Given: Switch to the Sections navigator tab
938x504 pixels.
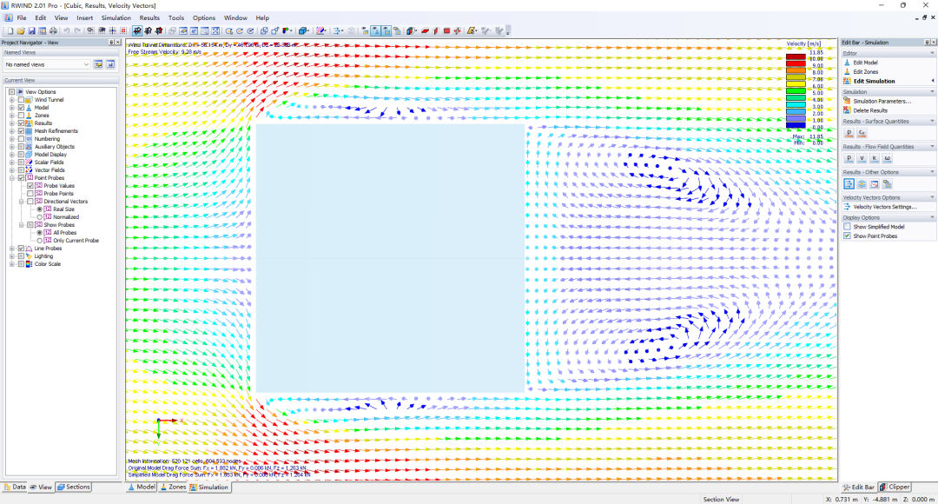Looking at the screenshot, I should coord(74,487).
